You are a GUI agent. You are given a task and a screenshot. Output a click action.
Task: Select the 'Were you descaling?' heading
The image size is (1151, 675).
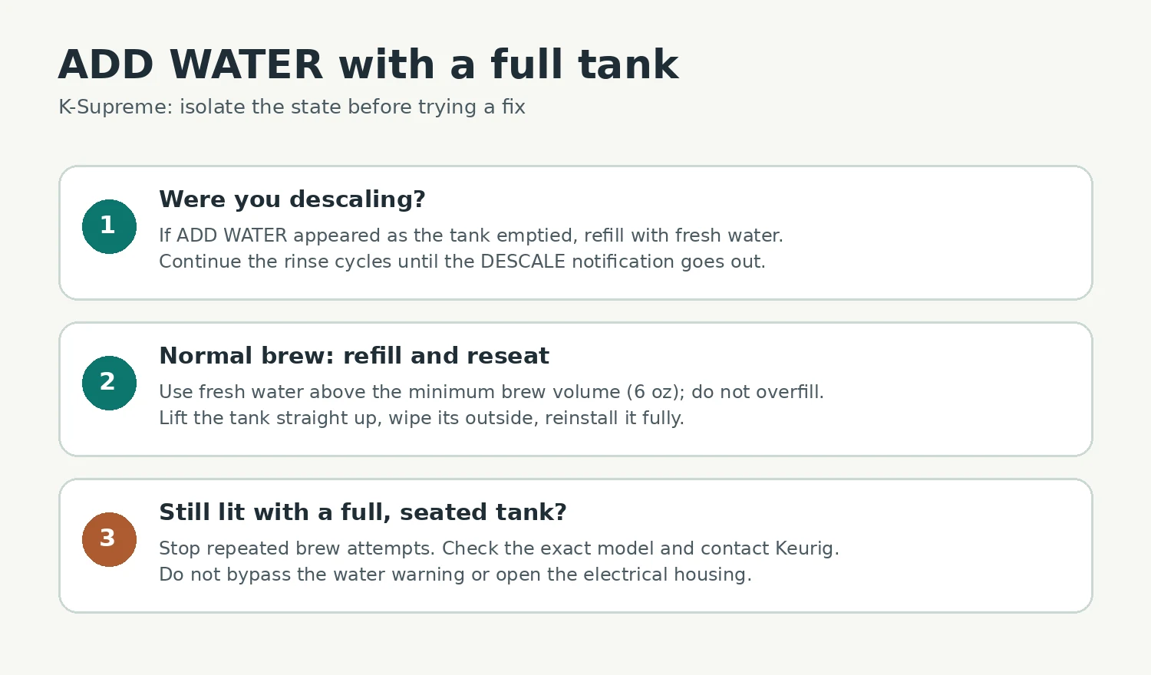coord(292,199)
